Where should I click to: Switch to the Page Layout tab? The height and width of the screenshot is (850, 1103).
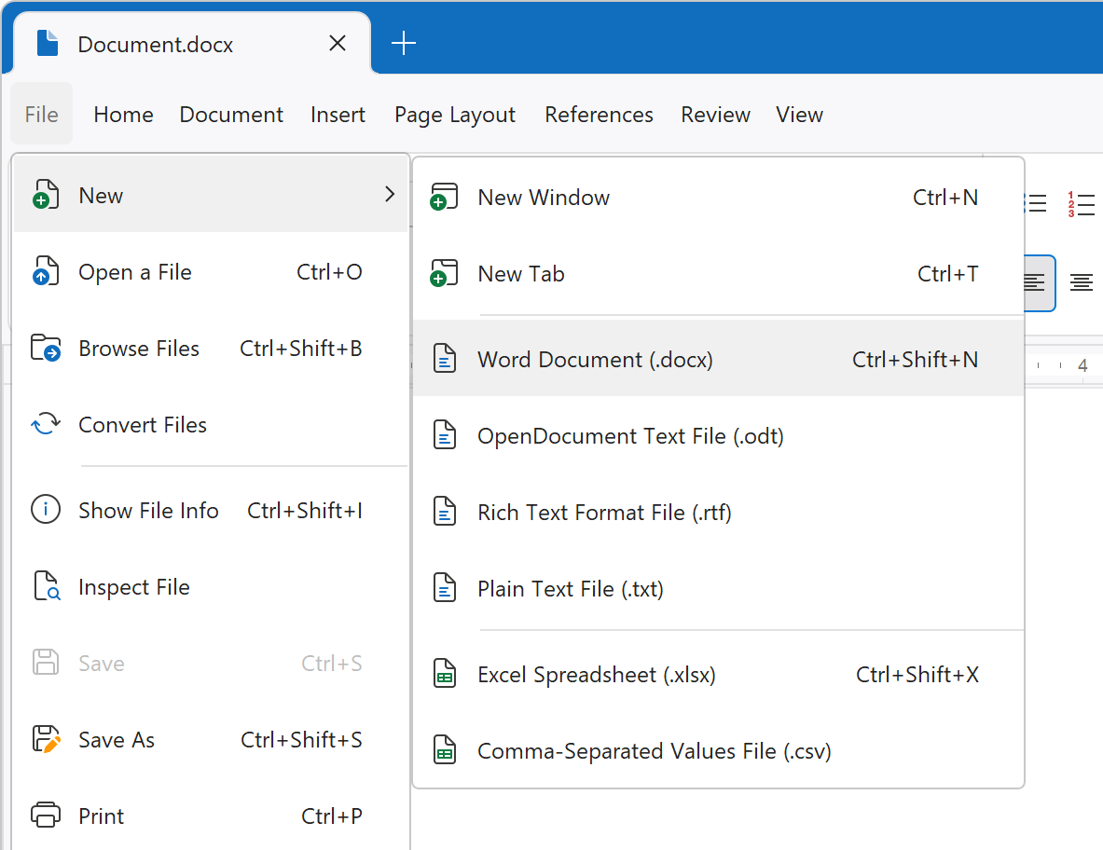pos(455,115)
